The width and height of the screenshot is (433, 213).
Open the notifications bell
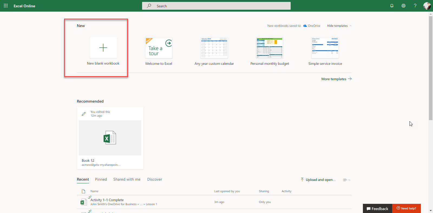click(x=392, y=6)
